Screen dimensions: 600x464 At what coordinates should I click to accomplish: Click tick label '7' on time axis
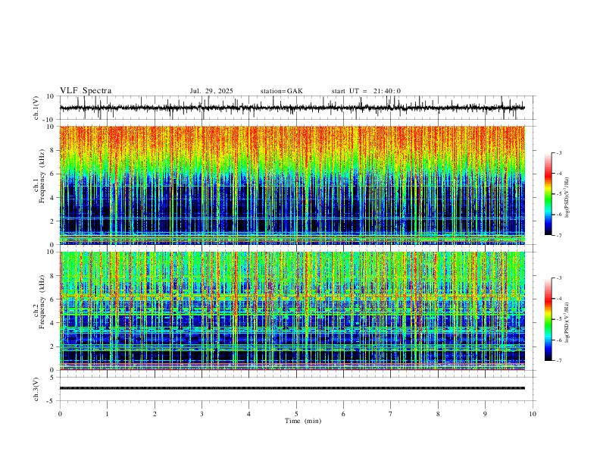391,414
